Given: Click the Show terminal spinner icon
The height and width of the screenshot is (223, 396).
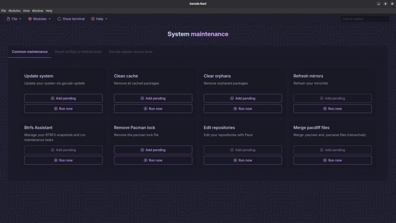Looking at the screenshot, I should pyautogui.click(x=59, y=19).
